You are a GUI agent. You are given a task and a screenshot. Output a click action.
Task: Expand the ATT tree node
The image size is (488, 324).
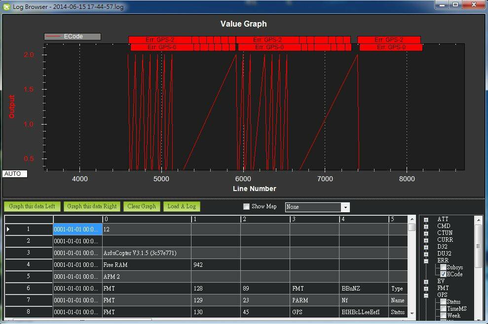426,220
